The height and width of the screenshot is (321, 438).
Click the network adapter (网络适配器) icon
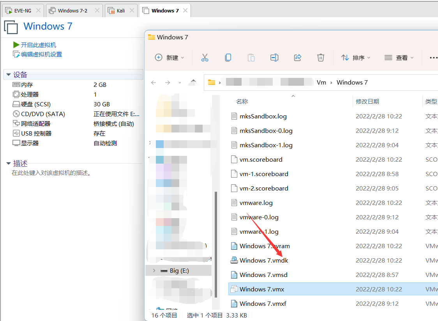(x=16, y=123)
